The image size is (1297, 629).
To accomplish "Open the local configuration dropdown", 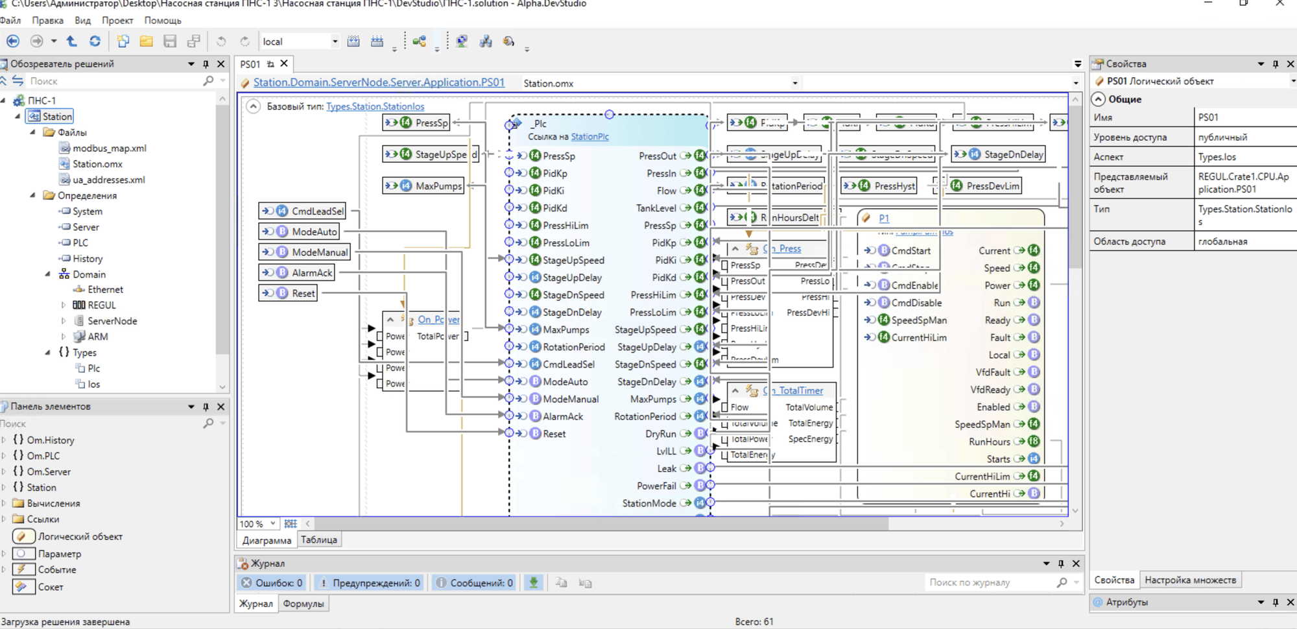I will click(x=300, y=42).
